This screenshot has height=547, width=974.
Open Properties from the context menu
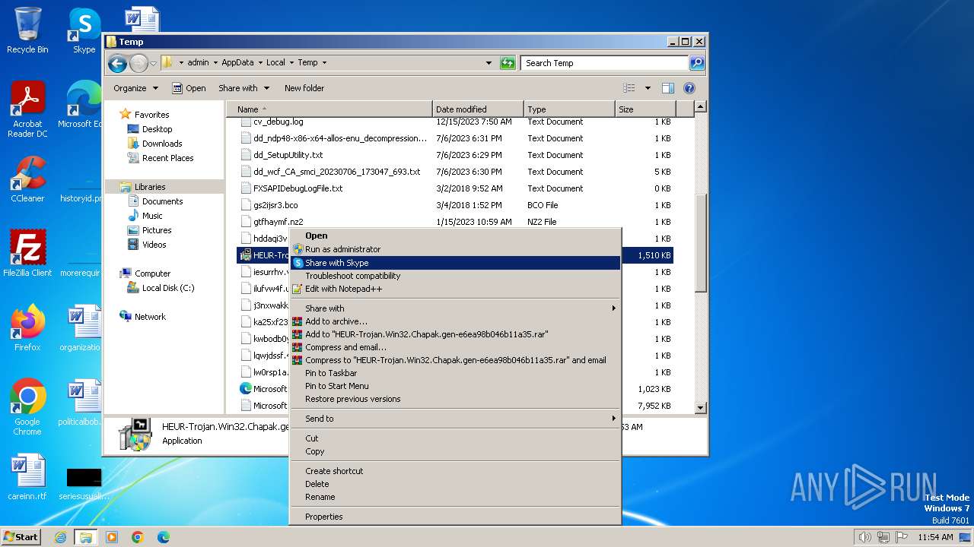tap(456, 517)
